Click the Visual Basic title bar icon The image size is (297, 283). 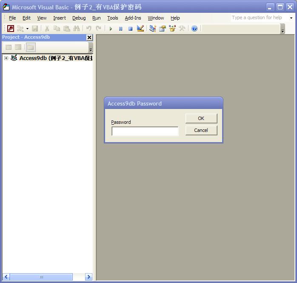click(6, 7)
